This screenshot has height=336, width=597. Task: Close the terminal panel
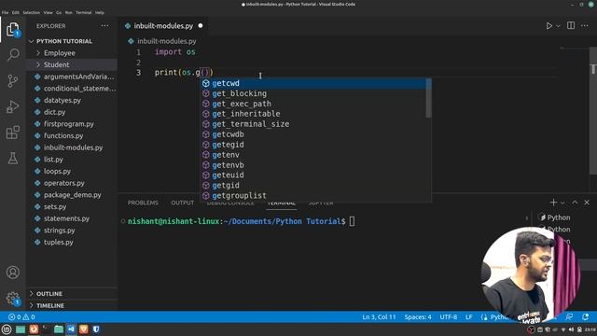[x=587, y=203]
